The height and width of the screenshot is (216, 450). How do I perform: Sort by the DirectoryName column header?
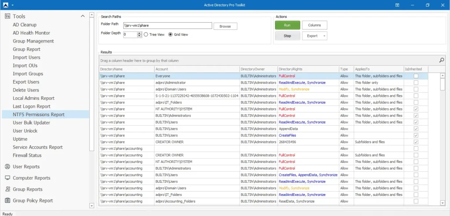coord(127,69)
